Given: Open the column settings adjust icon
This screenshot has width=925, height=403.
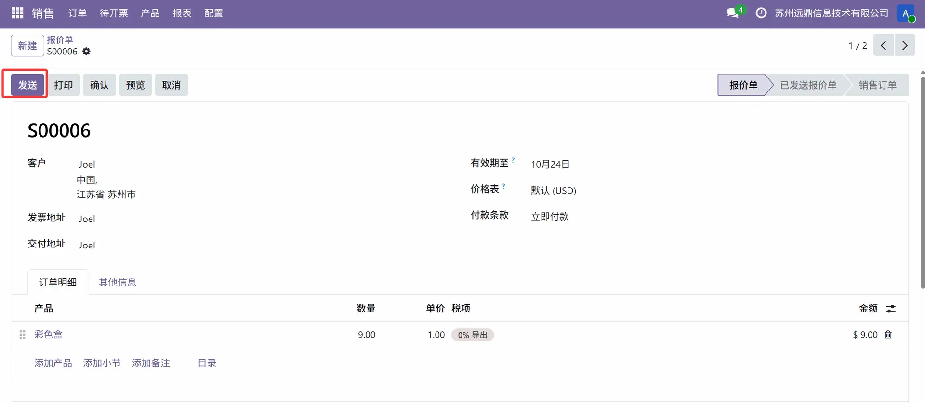Looking at the screenshot, I should (891, 309).
